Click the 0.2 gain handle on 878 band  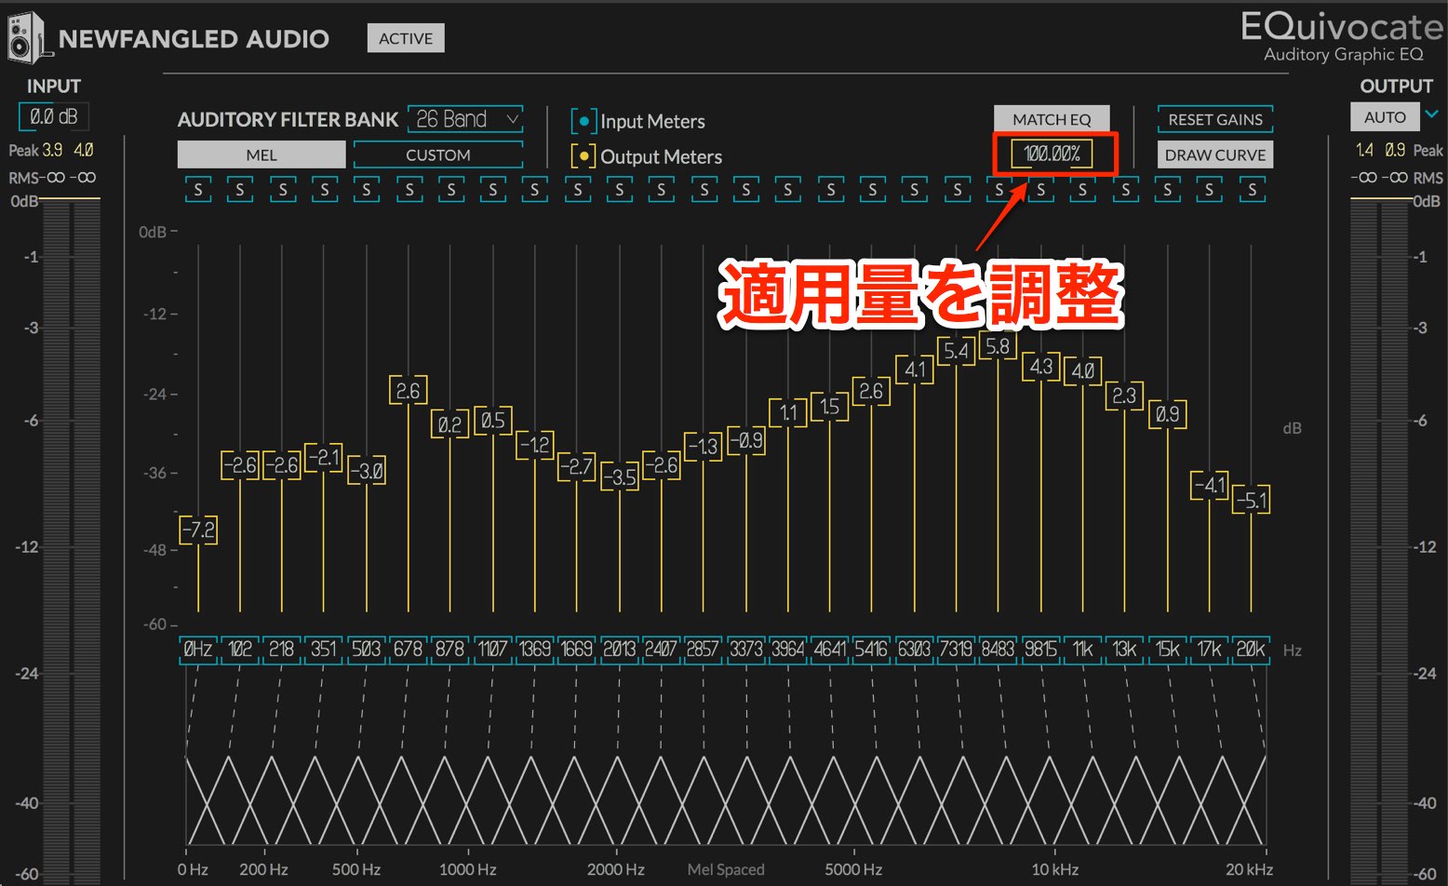coord(450,424)
